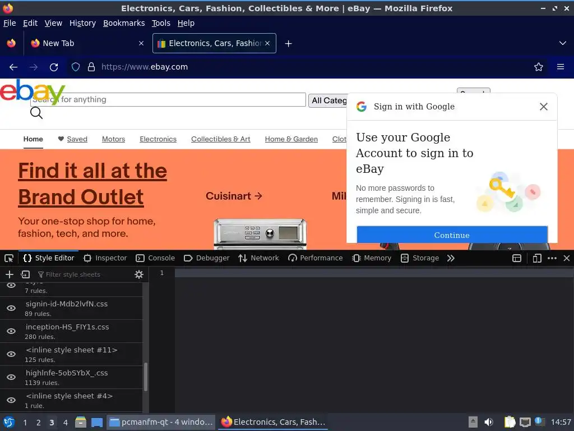The height and width of the screenshot is (431, 574).
Task: Go back with the browser back arrow
Action: click(x=13, y=67)
